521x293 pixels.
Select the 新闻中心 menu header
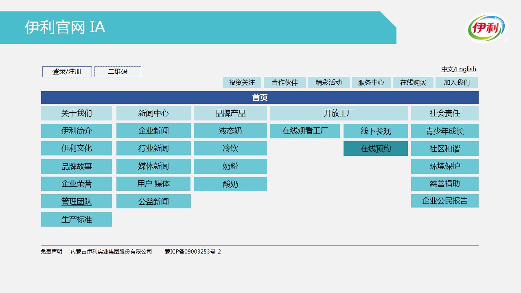pos(153,113)
